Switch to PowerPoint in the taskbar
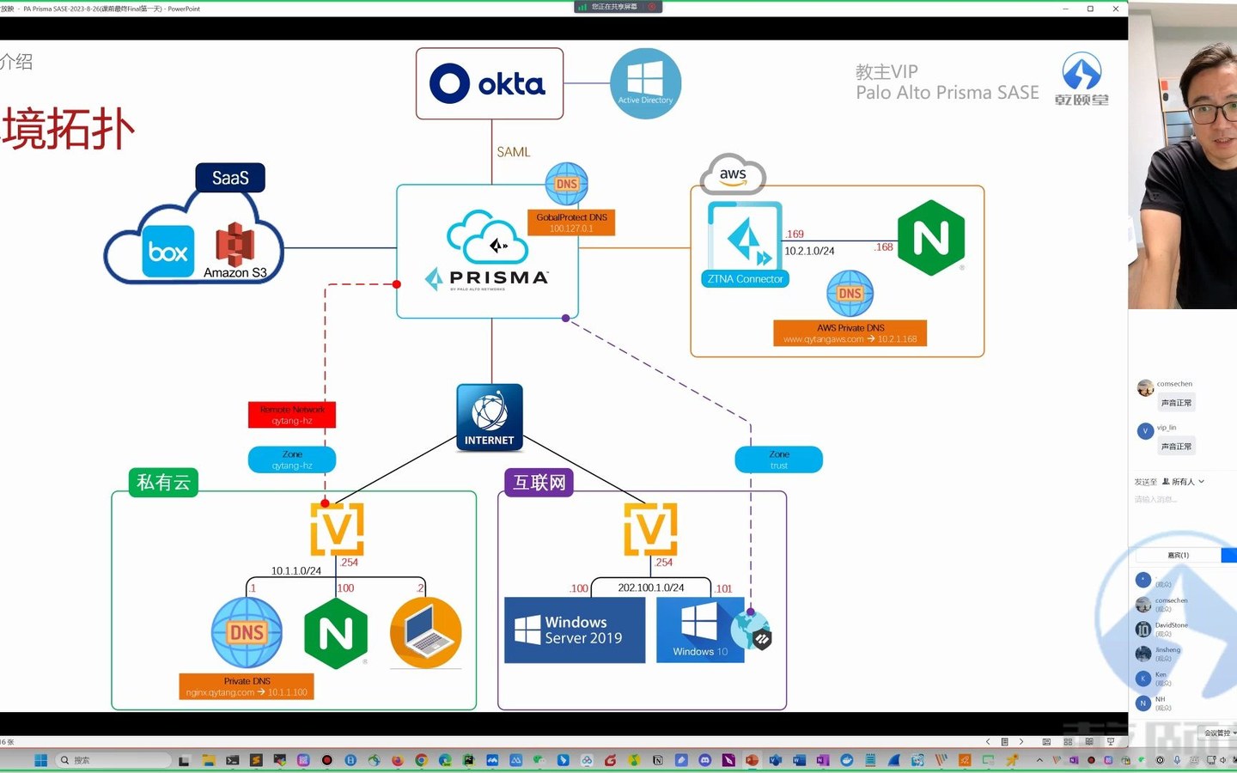The image size is (1237, 773). point(753,760)
